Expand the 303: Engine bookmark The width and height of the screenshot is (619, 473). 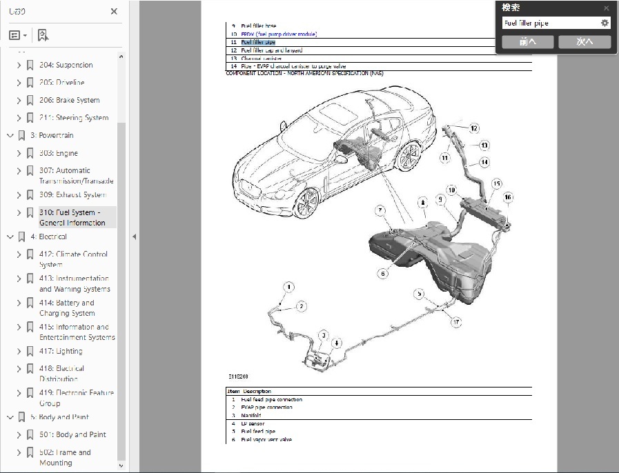point(19,153)
